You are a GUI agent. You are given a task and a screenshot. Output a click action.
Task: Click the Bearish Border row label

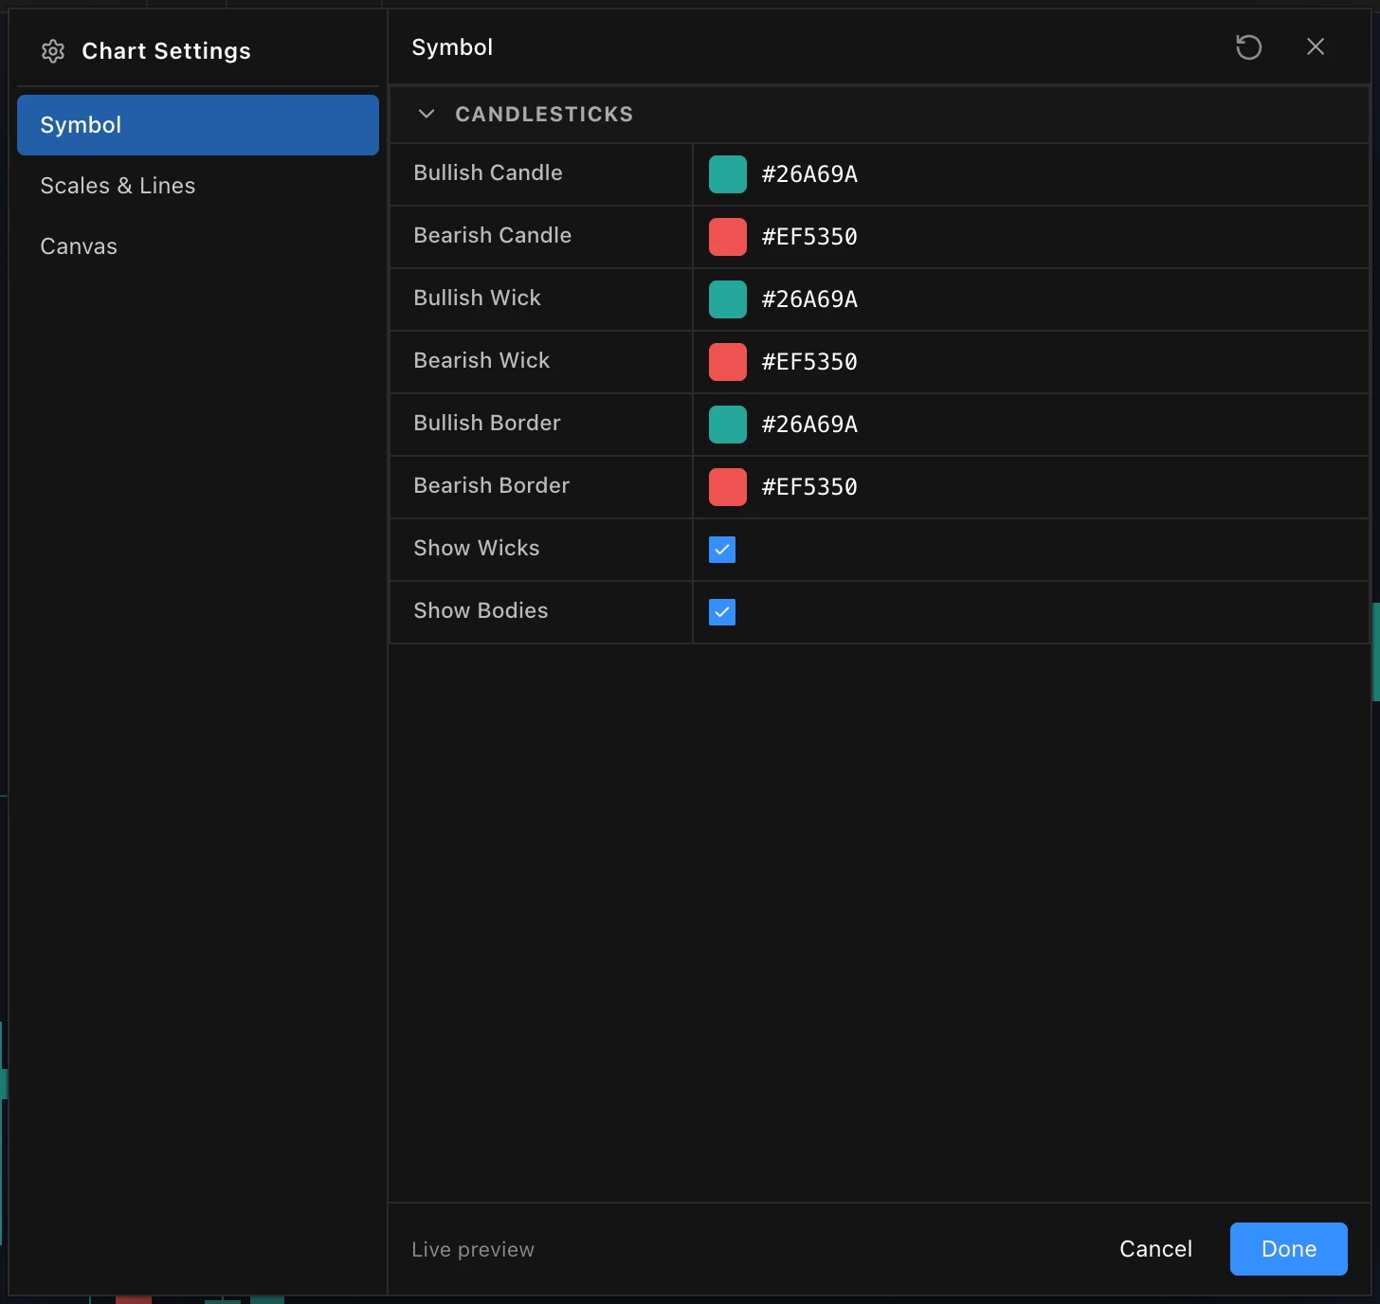tap(492, 485)
